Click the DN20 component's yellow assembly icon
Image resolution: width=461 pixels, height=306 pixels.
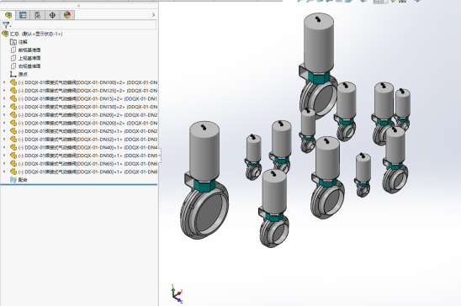[x=13, y=115]
